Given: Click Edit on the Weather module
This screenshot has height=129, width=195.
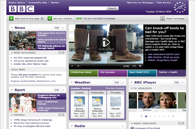Looking at the screenshot, I should click(x=117, y=82).
